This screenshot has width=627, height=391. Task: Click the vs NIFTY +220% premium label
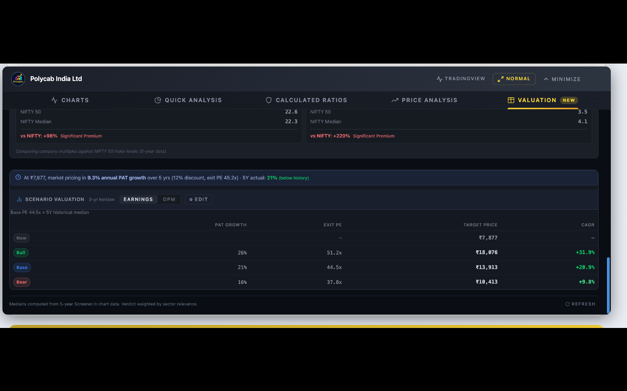click(352, 136)
